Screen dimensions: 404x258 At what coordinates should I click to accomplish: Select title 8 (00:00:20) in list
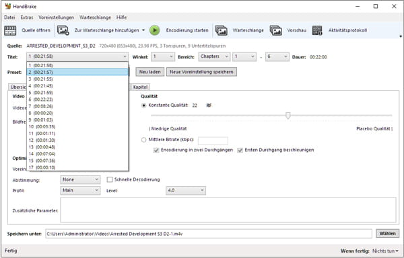coord(77,113)
